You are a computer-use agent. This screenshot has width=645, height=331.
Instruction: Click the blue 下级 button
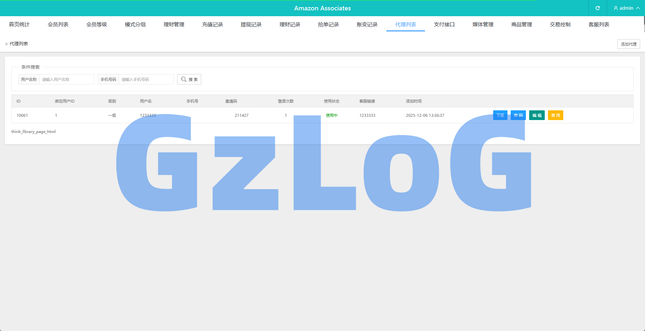500,115
